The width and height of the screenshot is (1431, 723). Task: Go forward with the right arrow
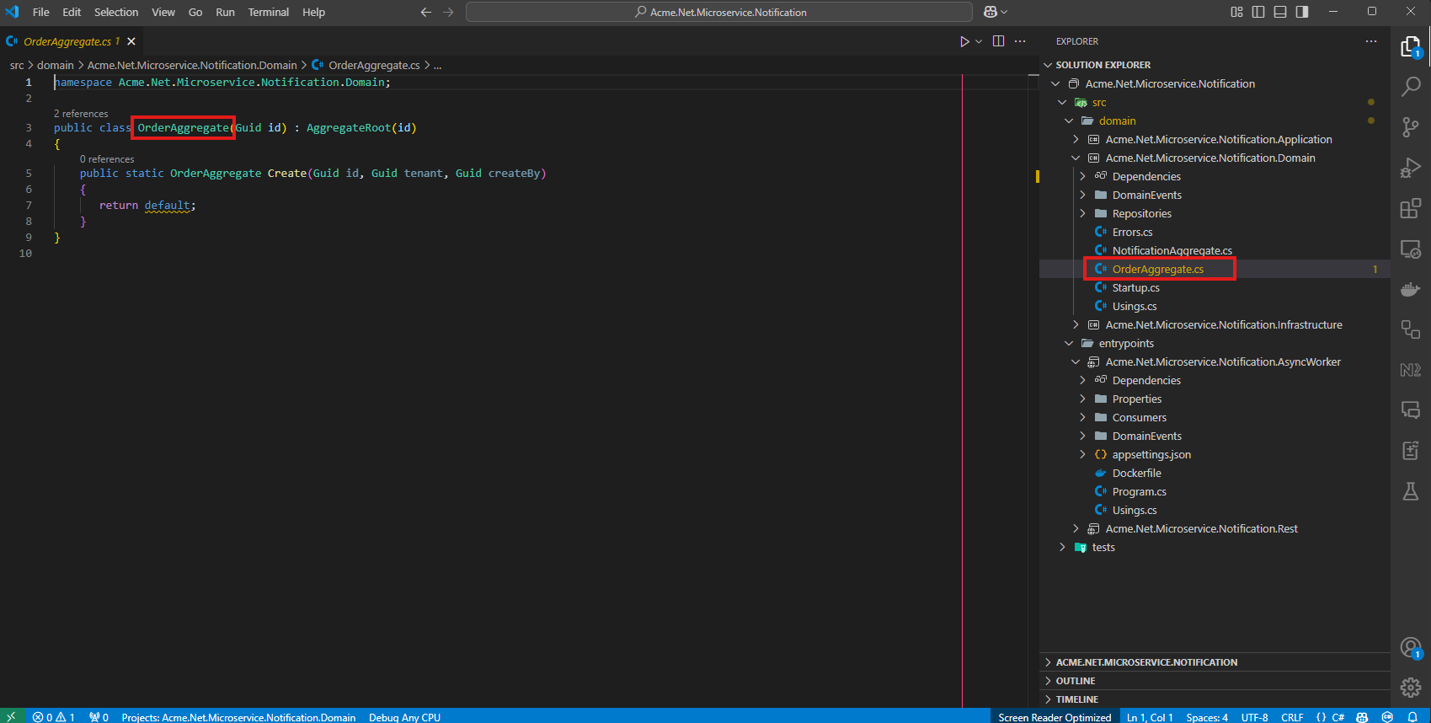click(448, 12)
